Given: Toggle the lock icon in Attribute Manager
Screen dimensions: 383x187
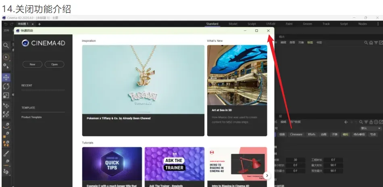Looking at the screenshot, I should point(371,122).
